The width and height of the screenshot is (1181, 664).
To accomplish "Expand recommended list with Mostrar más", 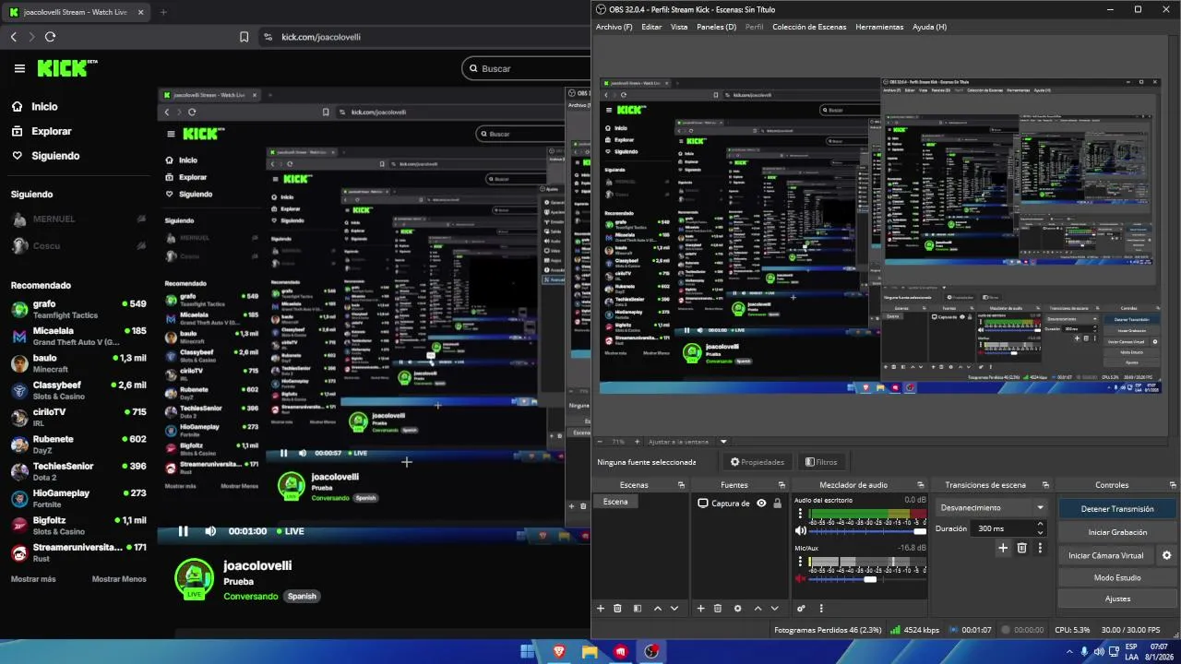I will coord(33,579).
